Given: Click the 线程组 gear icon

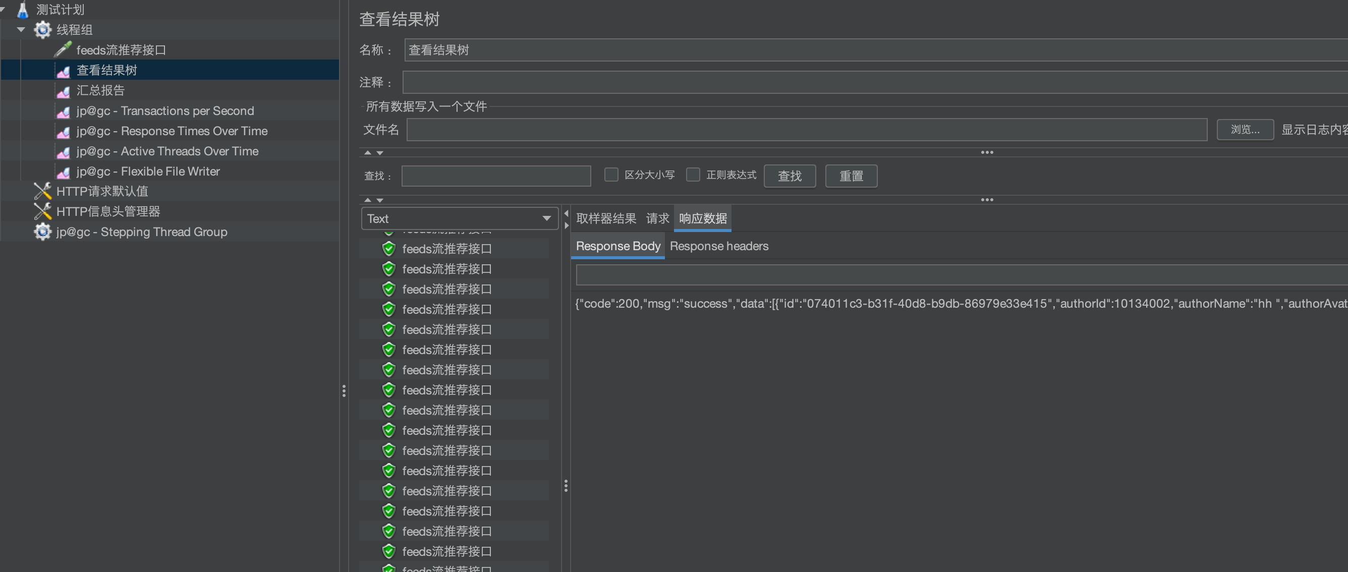Looking at the screenshot, I should coord(42,30).
